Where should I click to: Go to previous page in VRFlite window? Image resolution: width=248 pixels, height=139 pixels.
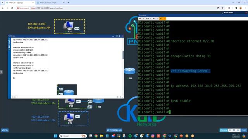13,97
